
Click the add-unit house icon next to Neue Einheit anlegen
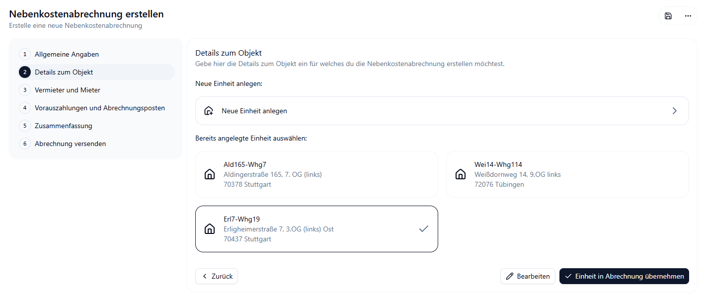(x=209, y=110)
